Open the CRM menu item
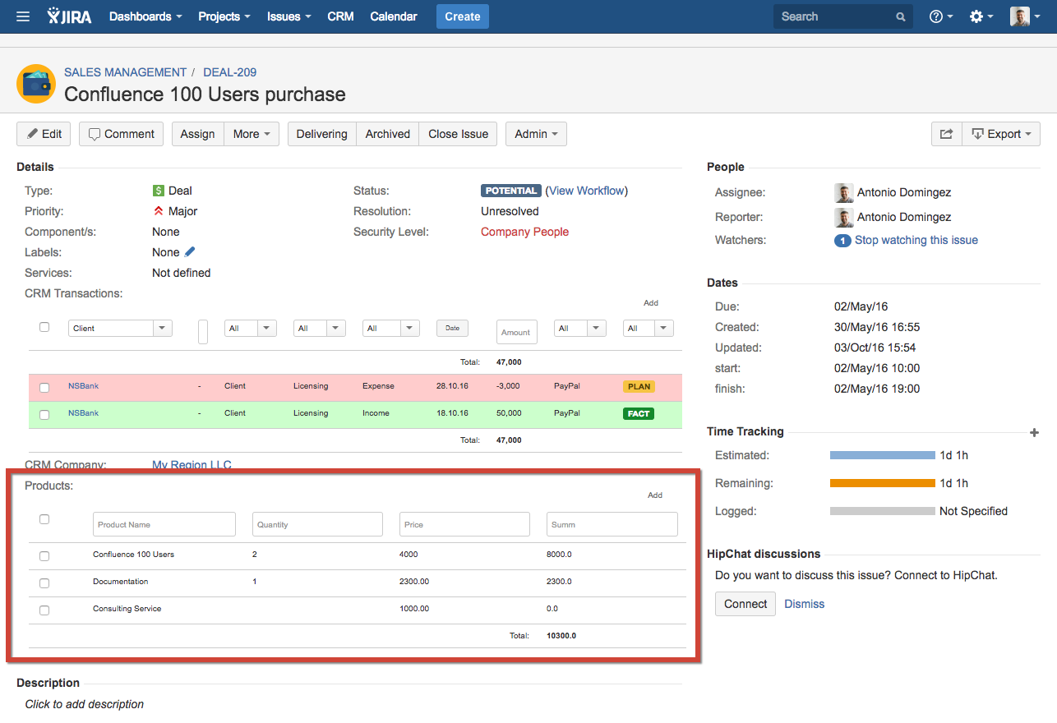Screen dimensions: 1057x723 click(340, 16)
